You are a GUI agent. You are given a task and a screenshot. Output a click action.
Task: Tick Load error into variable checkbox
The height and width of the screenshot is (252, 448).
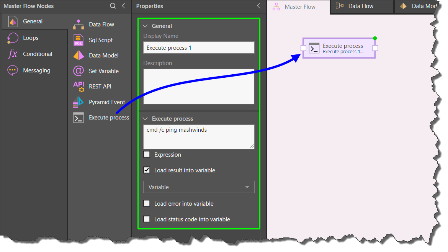click(x=146, y=204)
